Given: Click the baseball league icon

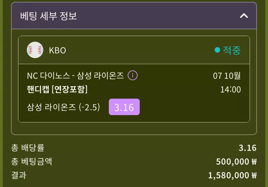Looking at the screenshot, I should point(35,50).
